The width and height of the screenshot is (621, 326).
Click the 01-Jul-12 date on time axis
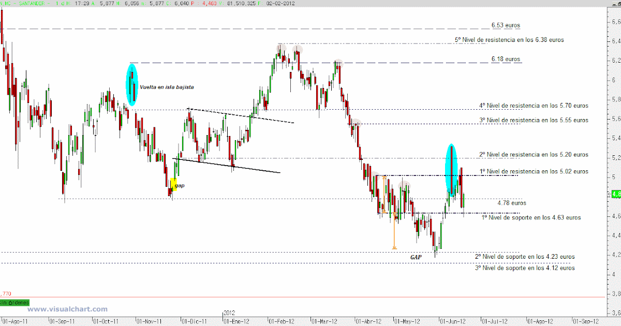[x=496, y=321]
